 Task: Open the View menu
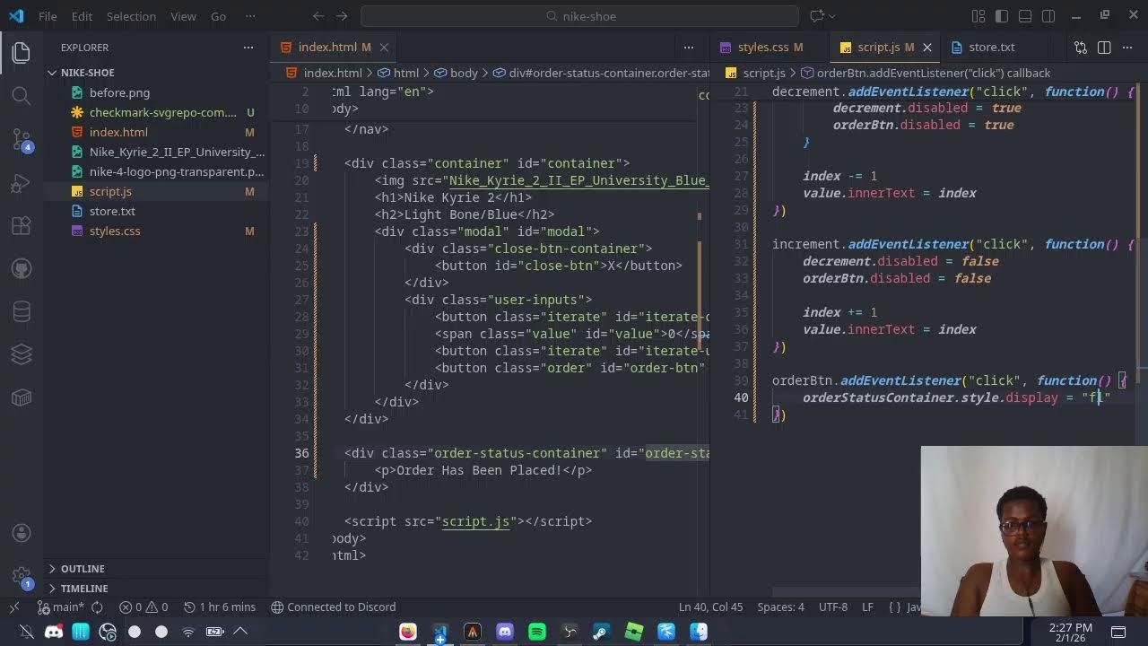(x=183, y=16)
